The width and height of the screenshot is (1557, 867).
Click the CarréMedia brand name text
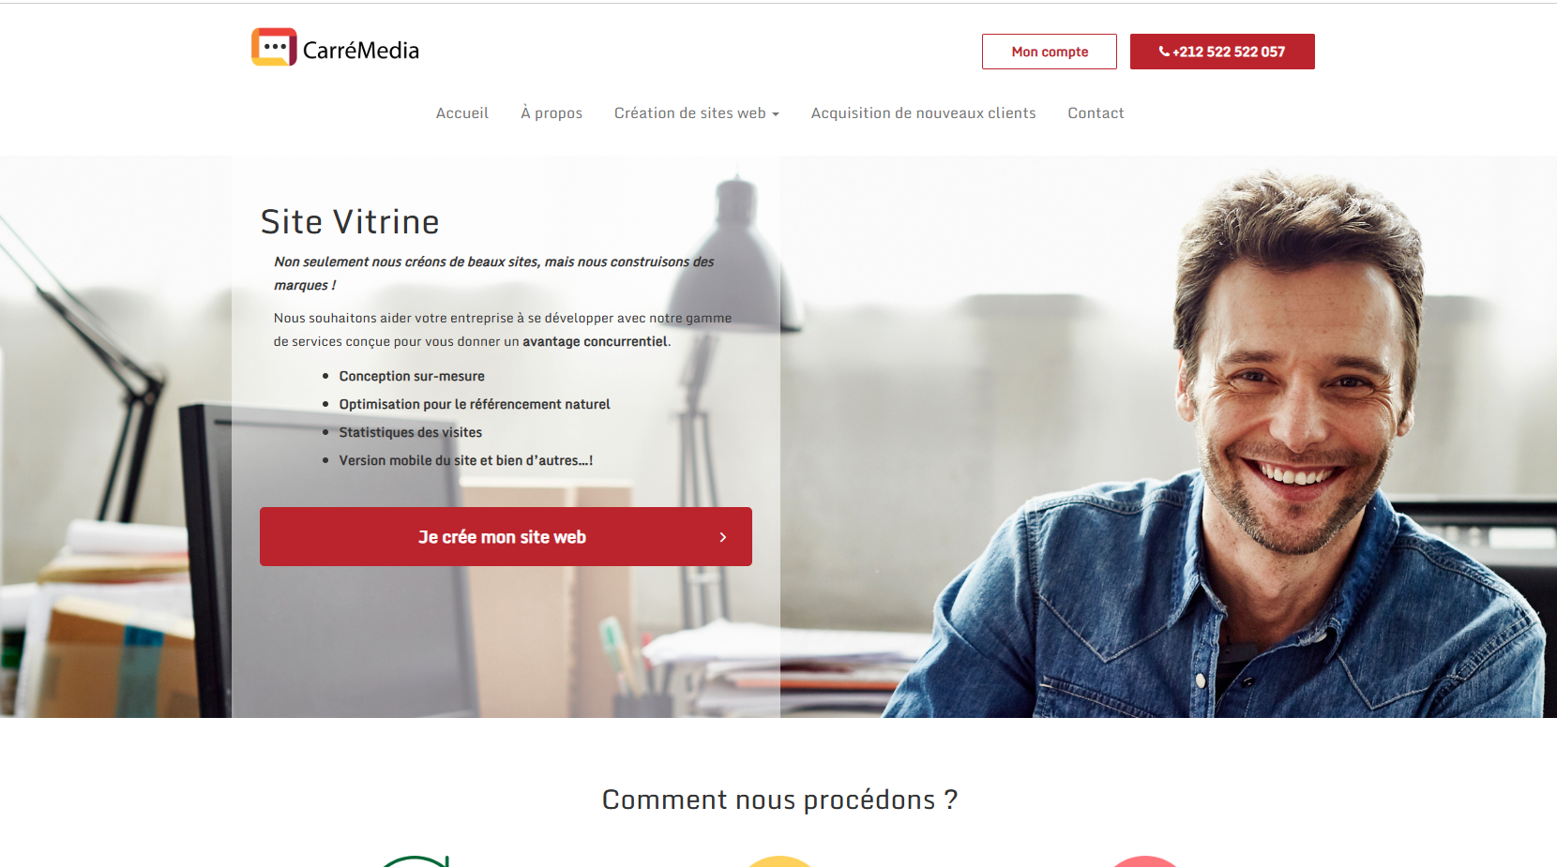361,51
